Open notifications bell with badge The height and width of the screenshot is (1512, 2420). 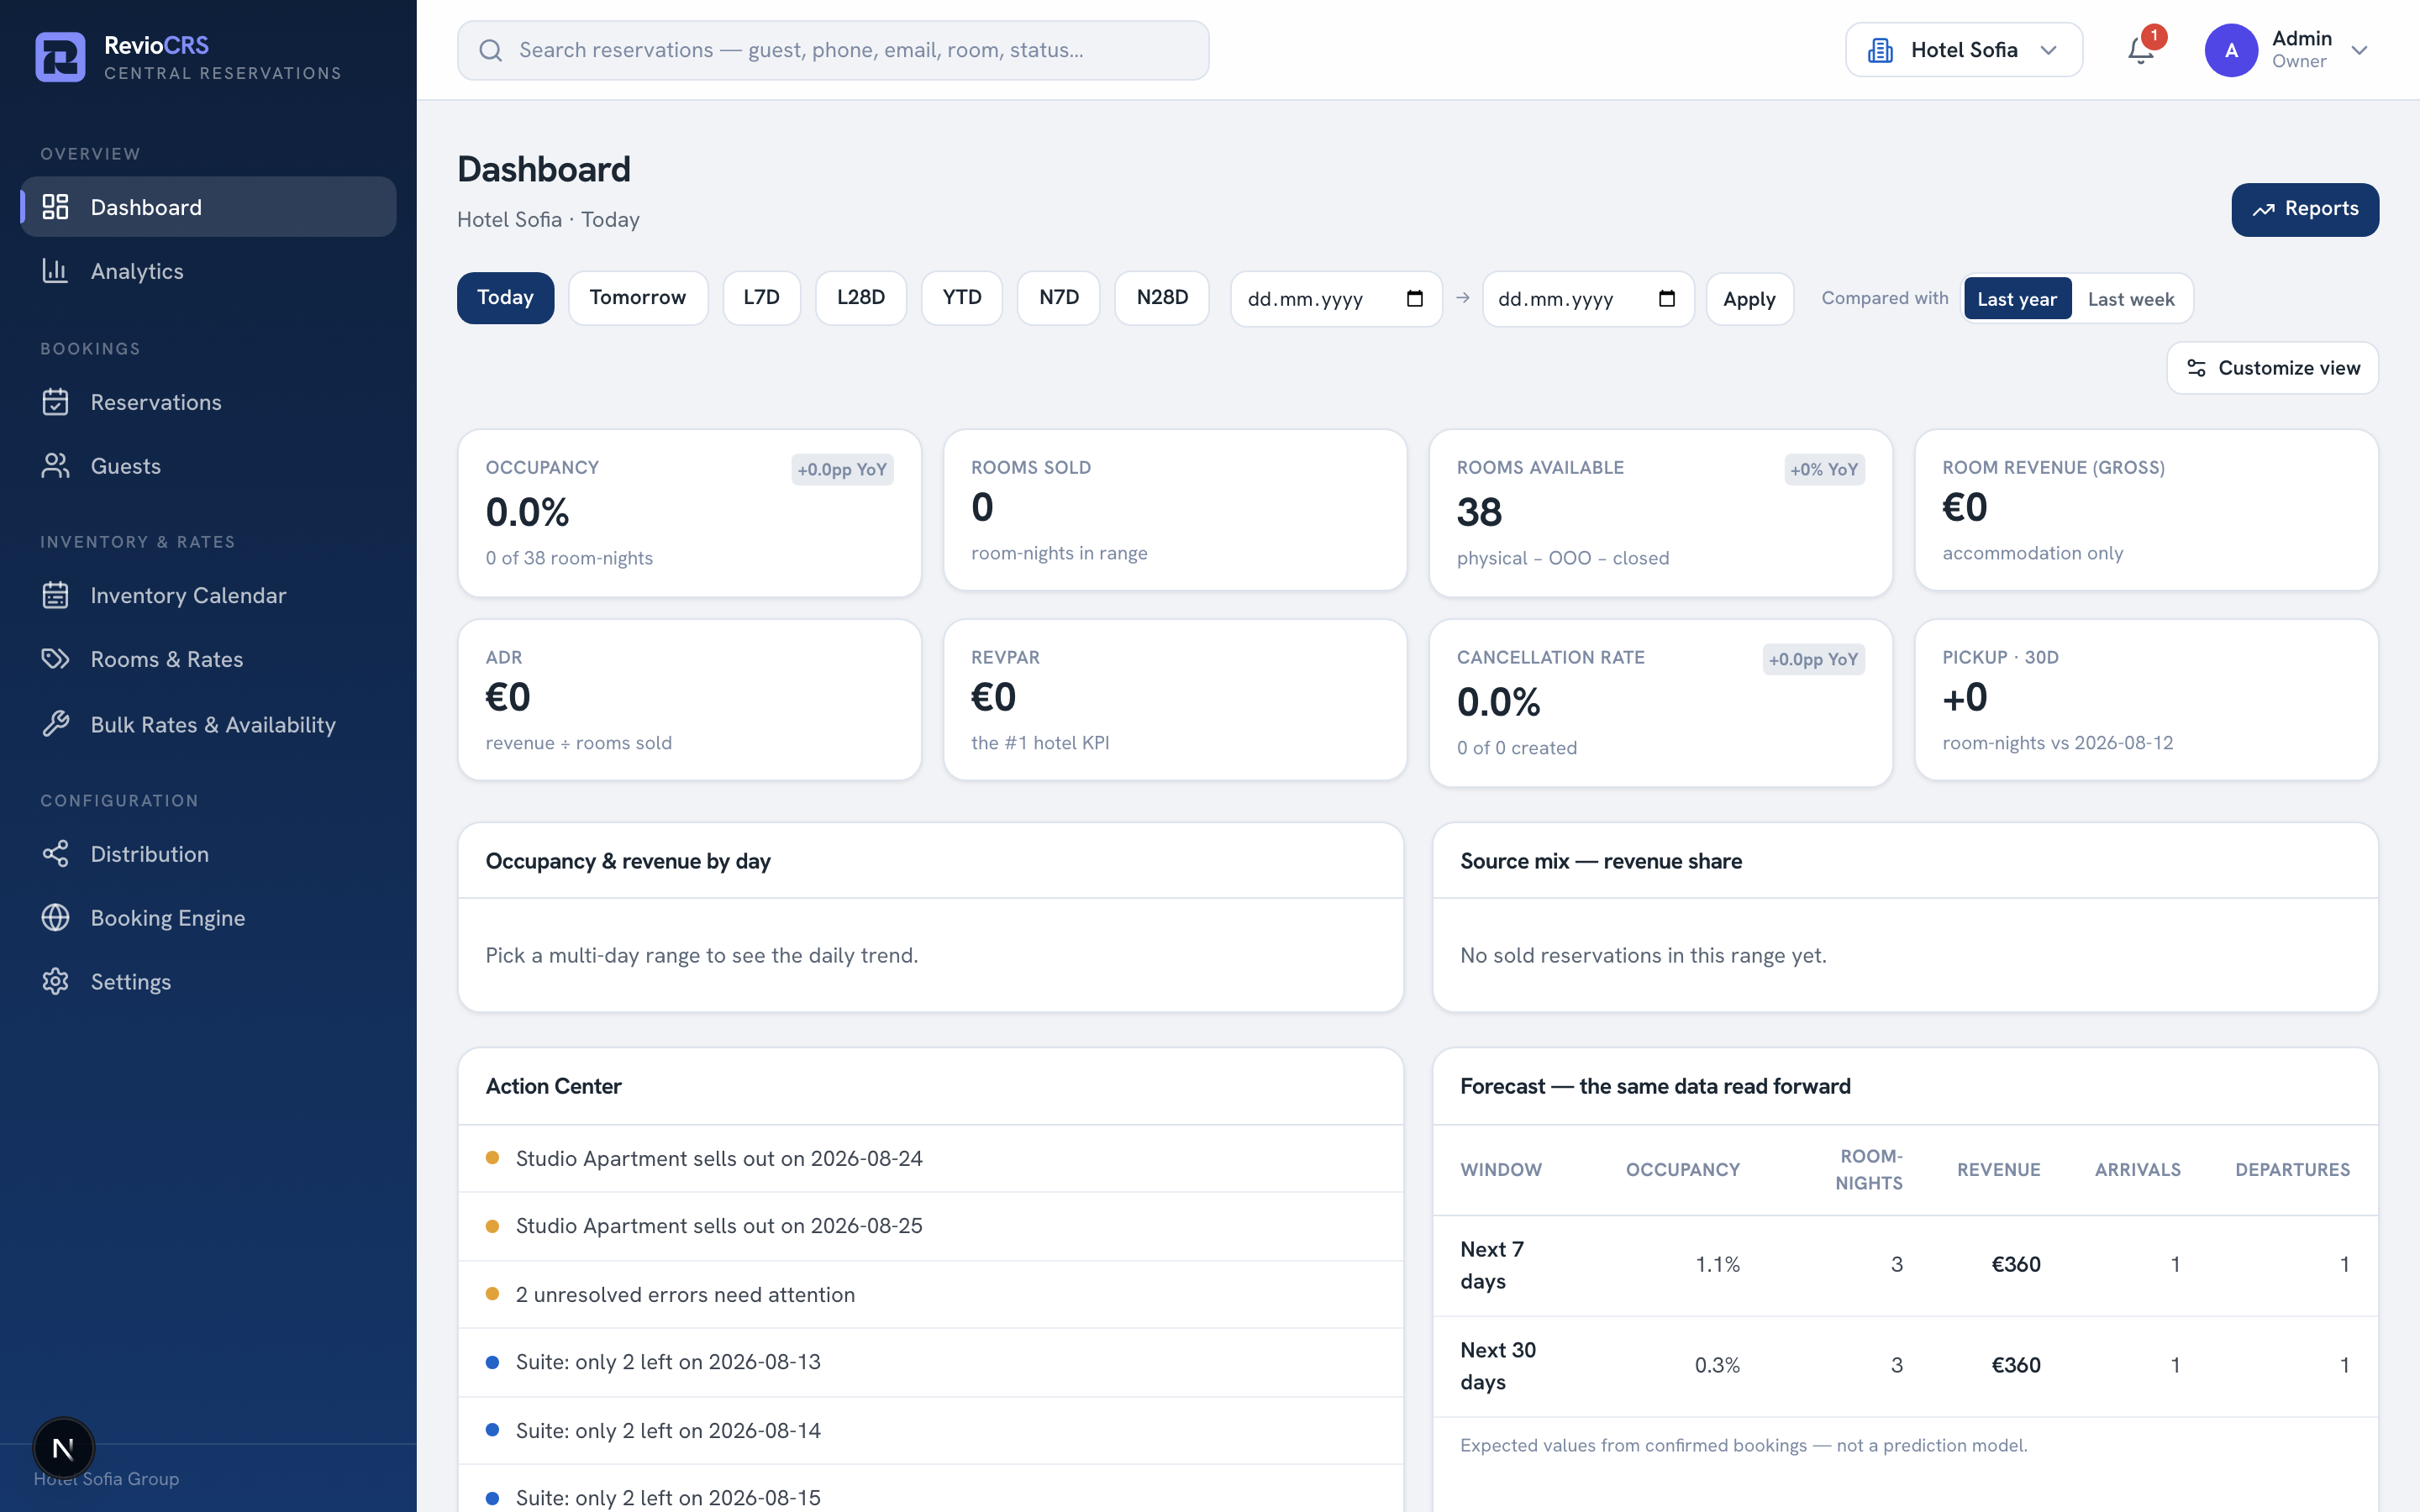coord(2141,50)
